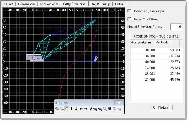
Task: Select horizontal cell 30.000
Action: (143, 50)
